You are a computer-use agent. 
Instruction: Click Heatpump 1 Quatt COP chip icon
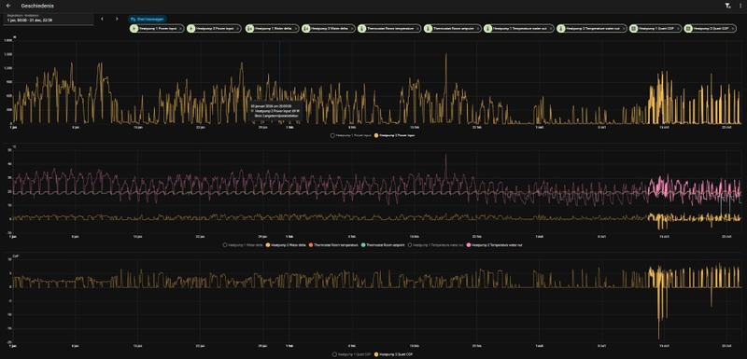[x=634, y=29]
